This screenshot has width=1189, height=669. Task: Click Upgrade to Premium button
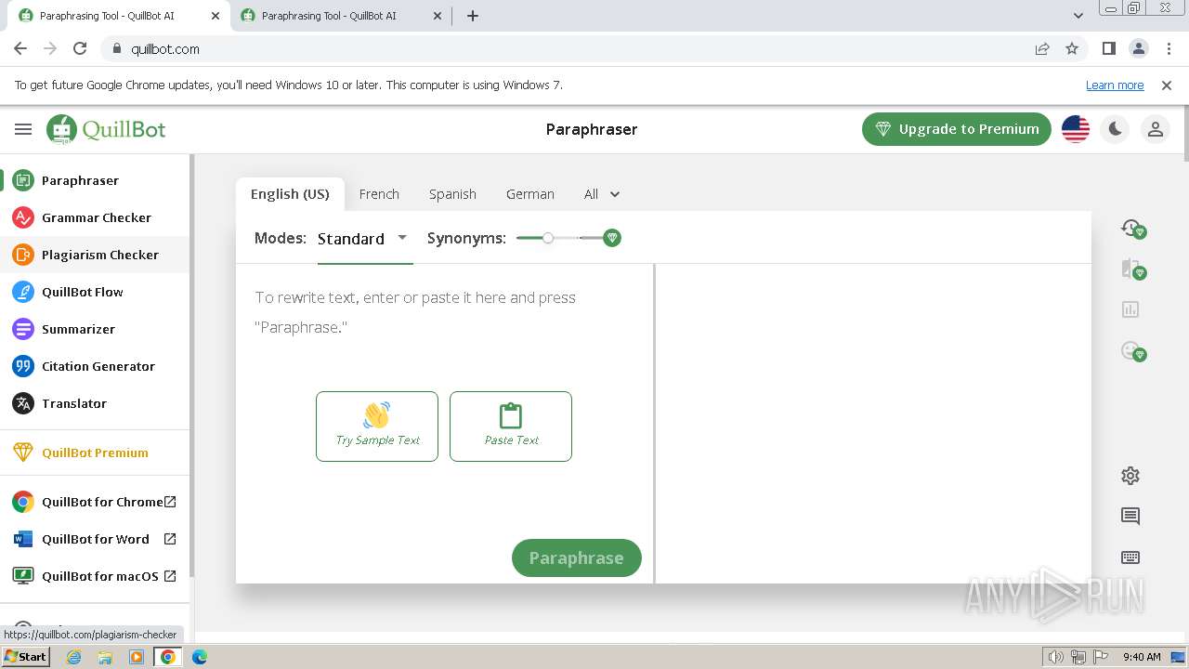point(957,129)
